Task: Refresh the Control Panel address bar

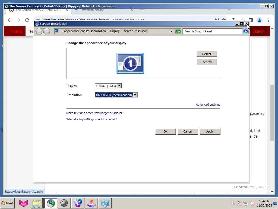Action: [x=178, y=31]
